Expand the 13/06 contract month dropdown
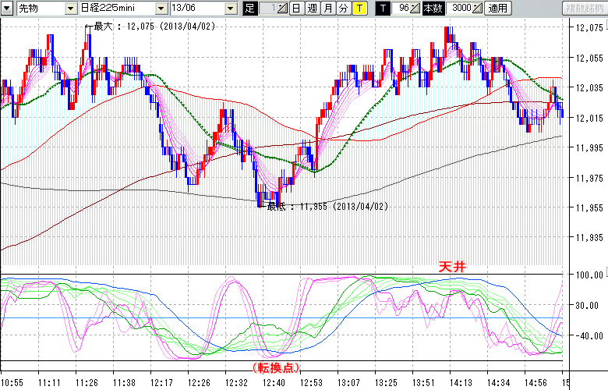Image resolution: width=608 pixels, height=390 pixels. click(x=231, y=9)
